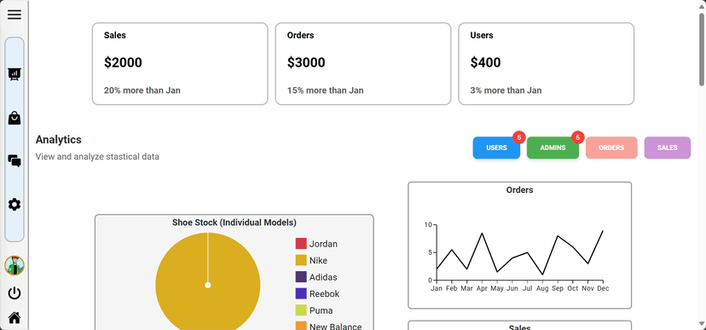This screenshot has height=330, width=706.
Task: Open the hamburger menu icon
Action: pos(14,14)
